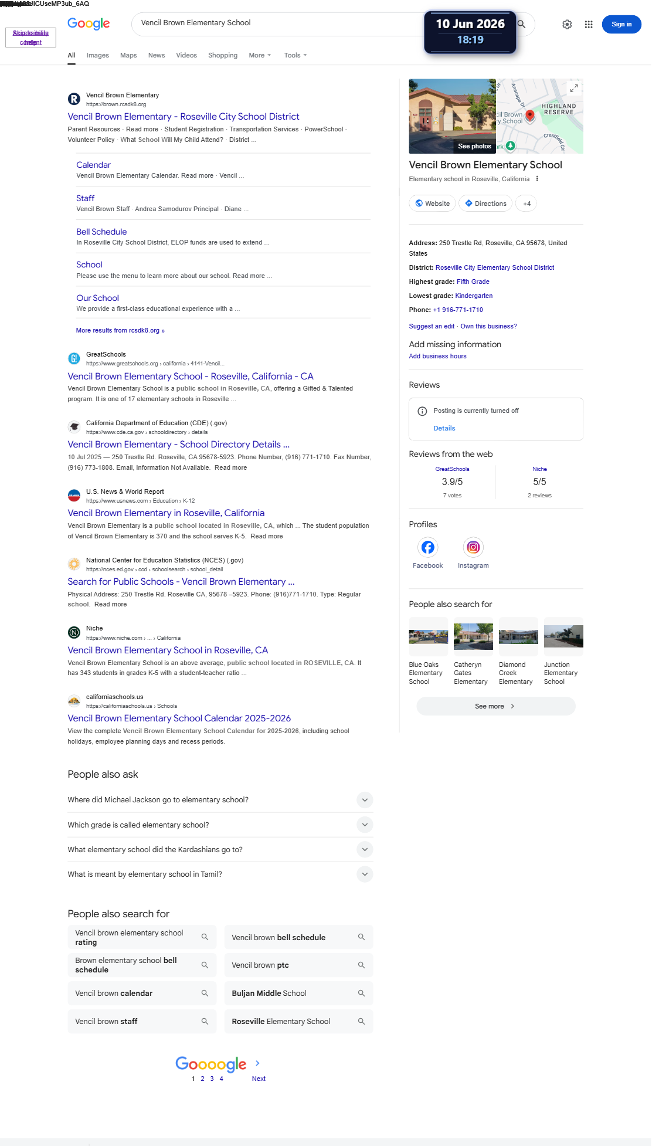The image size is (659, 1146).
Task: Click the California Department of Education favicon
Action: [74, 427]
